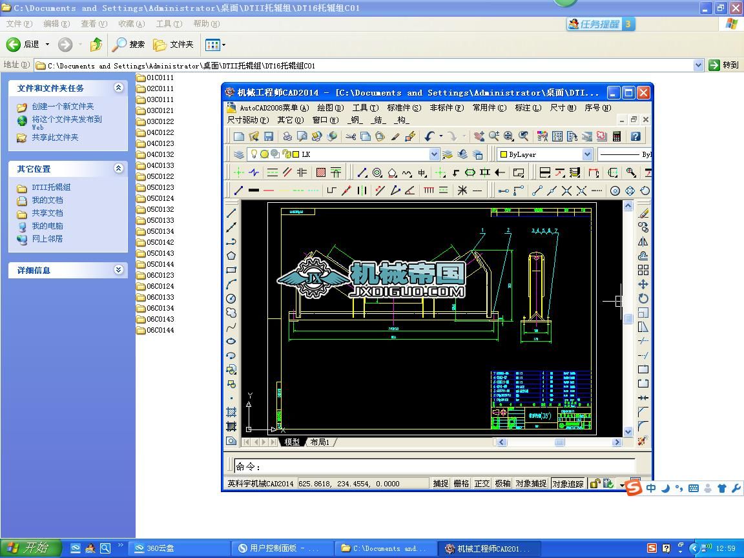This screenshot has width=744, height=558.
Task: Toggle 捕捉 snap mode in status bar
Action: coord(440,484)
